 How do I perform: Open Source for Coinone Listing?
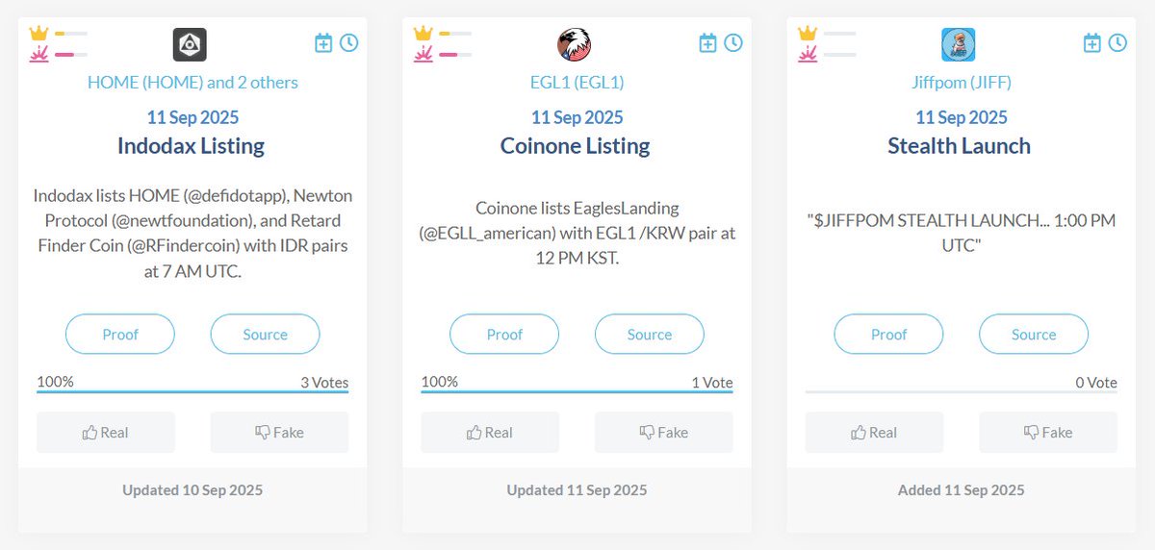pyautogui.click(x=650, y=335)
